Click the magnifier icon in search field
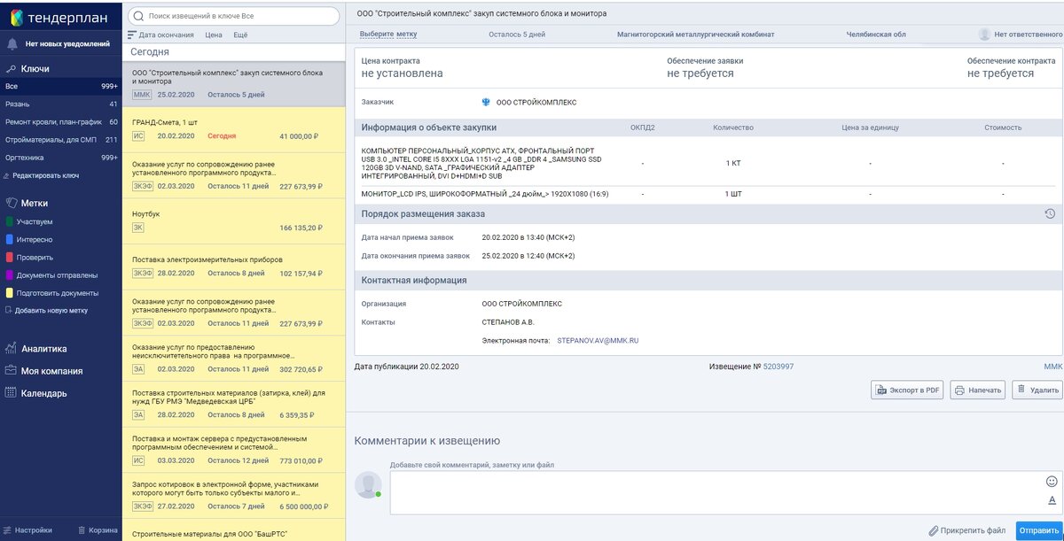 tap(138, 16)
